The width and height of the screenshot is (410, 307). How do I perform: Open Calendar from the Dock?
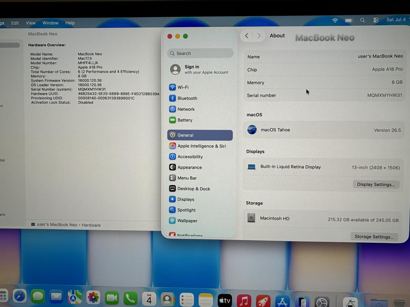tap(149, 299)
